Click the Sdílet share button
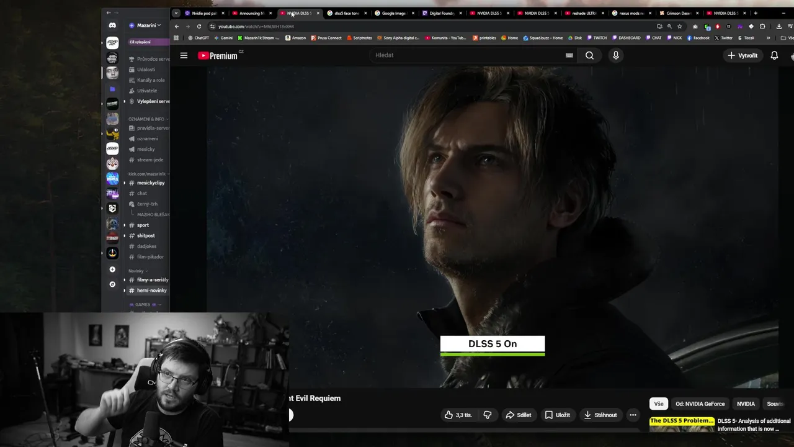 (518, 415)
